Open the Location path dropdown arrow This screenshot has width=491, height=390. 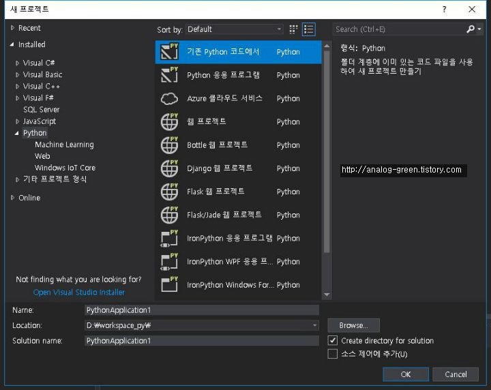click(314, 325)
